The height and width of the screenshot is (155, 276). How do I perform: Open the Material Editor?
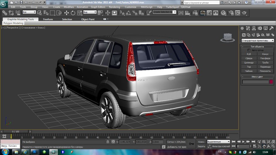point(223,13)
